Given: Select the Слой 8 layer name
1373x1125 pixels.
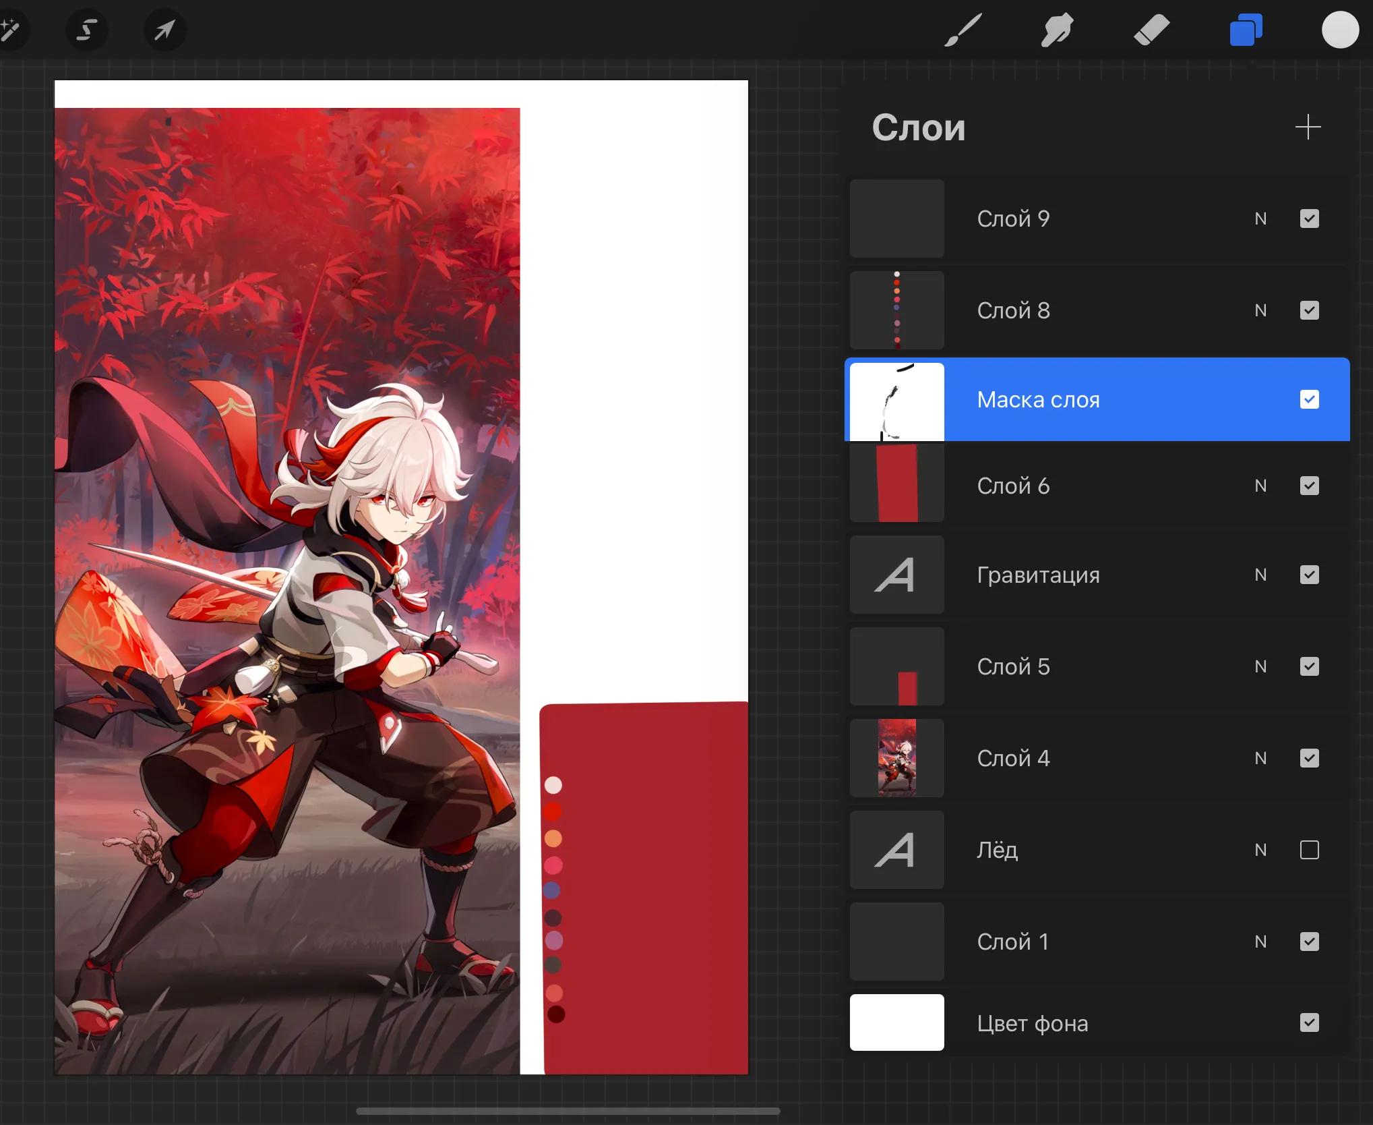Looking at the screenshot, I should coord(1013,310).
